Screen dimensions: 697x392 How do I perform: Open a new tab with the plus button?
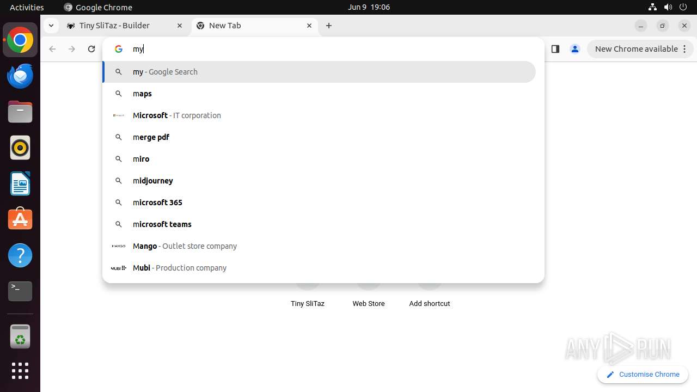tap(329, 26)
